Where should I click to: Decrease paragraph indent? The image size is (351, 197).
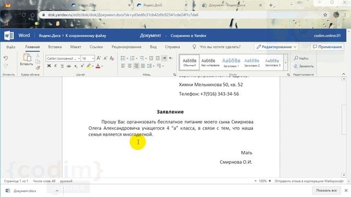tap(151, 59)
